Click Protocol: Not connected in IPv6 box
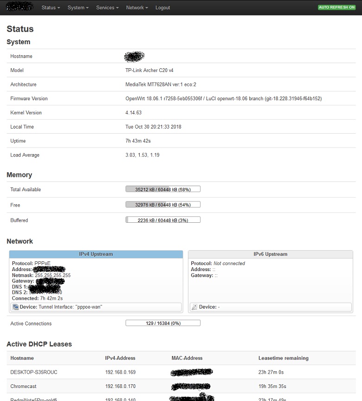This screenshot has width=362, height=401. click(218, 263)
